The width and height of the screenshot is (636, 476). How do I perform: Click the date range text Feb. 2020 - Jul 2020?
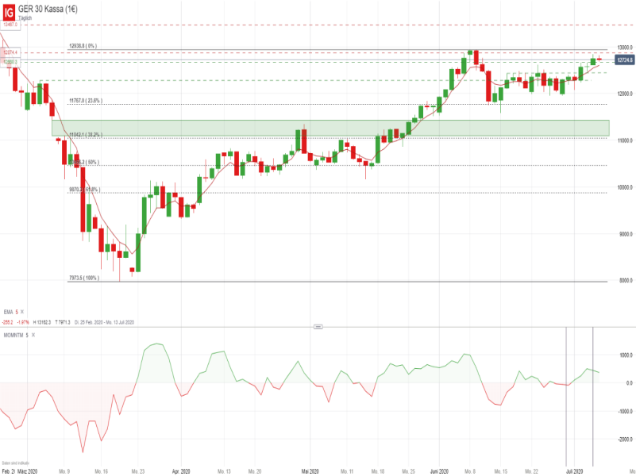tap(104, 322)
